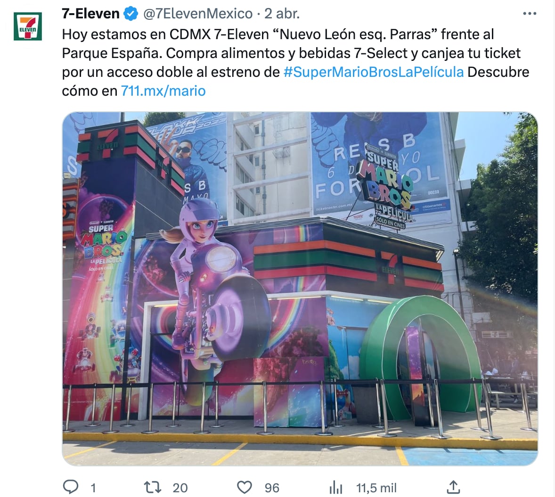Click the like count 96
The image size is (555, 497).
click(272, 488)
